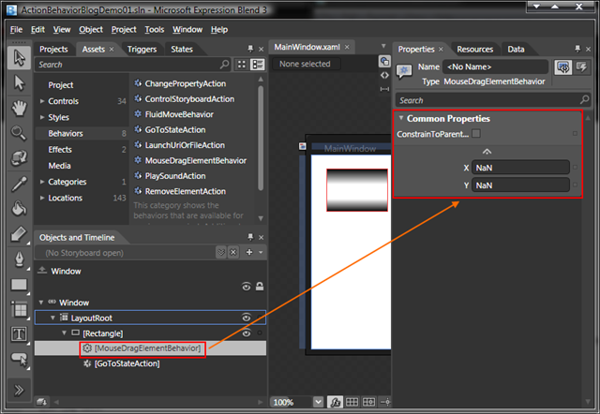Select the Paint Bucket tool

click(x=19, y=209)
